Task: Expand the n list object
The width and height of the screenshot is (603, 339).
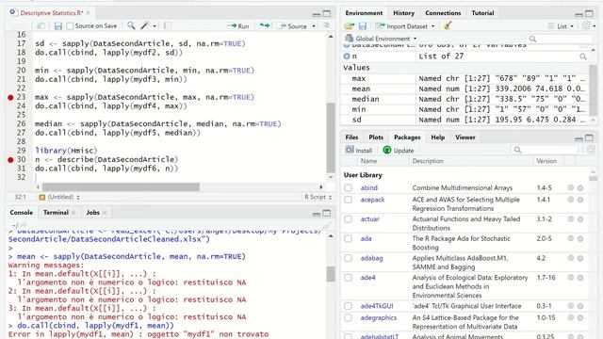Action: [347, 56]
